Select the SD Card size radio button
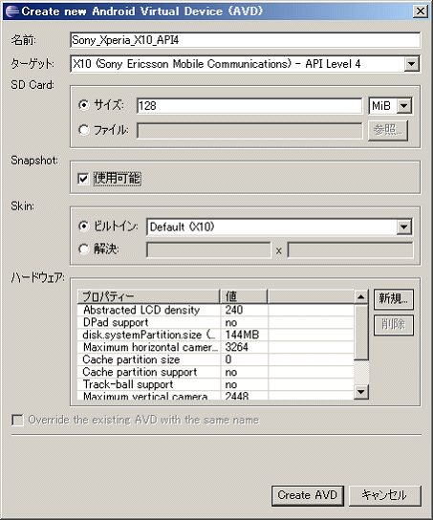433x520 pixels. pyautogui.click(x=83, y=105)
